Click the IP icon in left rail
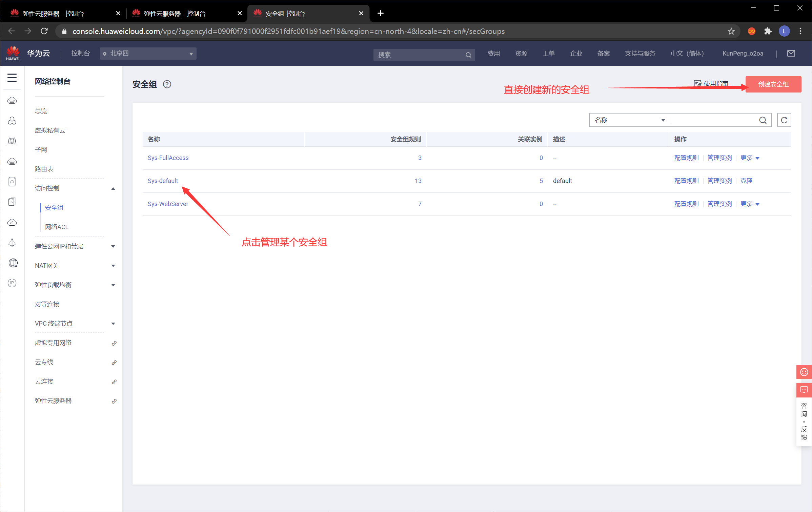Viewport: 812px width, 512px height. click(12, 283)
